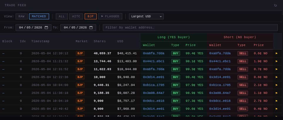Screen dimensions: 283x120
Task: Open short wallet 0xa8fa…7dda in $10,944.88 row
Action: coord(220,69)
